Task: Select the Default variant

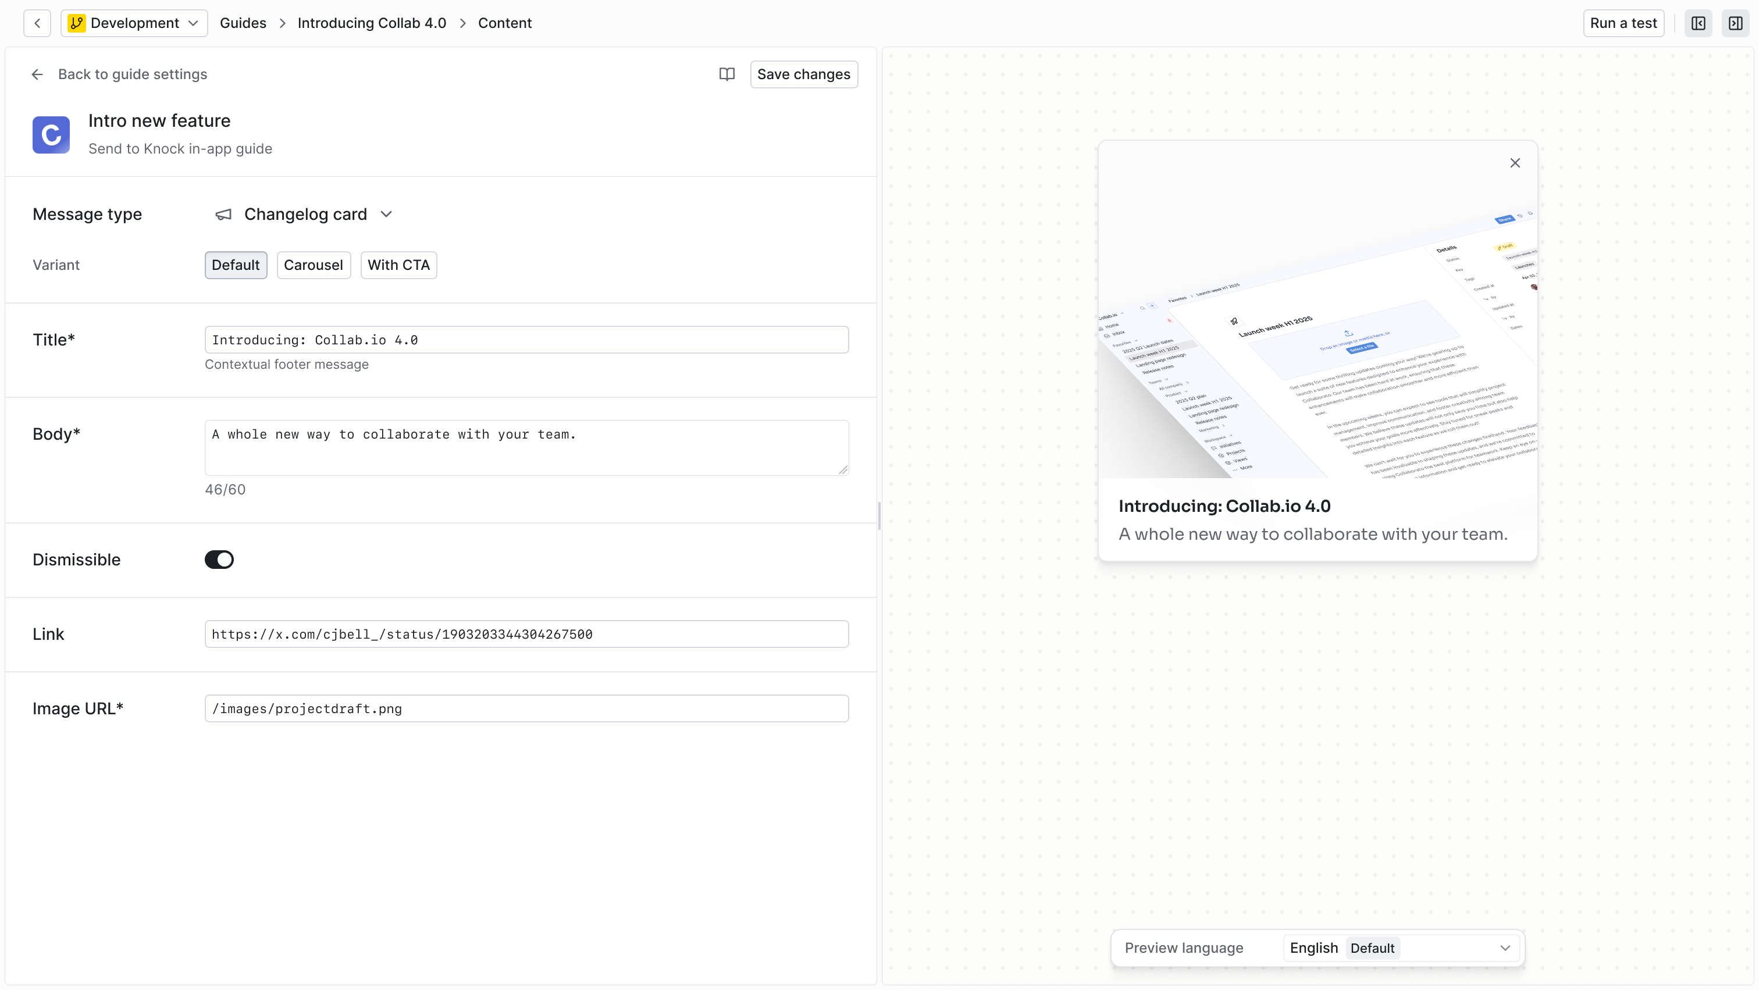Action: point(236,265)
